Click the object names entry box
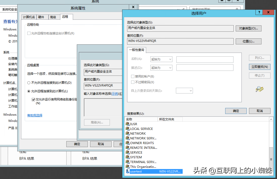Screen dimensions: 277x179 pos(103,107)
